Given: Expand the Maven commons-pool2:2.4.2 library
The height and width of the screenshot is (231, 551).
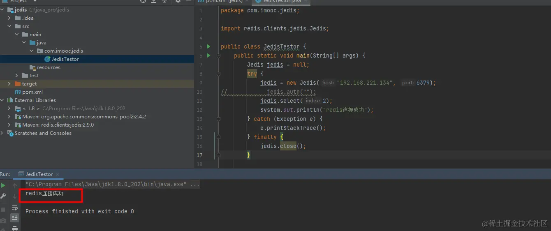Looking at the screenshot, I should (10, 117).
